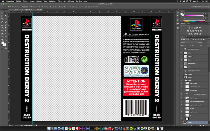Screen dimensions: 210x131
Task: Select the Move tool in the toolbox
Action: coord(6,13)
